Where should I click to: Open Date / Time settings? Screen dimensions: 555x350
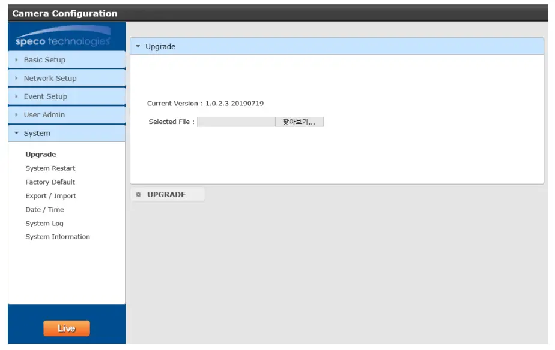coord(44,210)
